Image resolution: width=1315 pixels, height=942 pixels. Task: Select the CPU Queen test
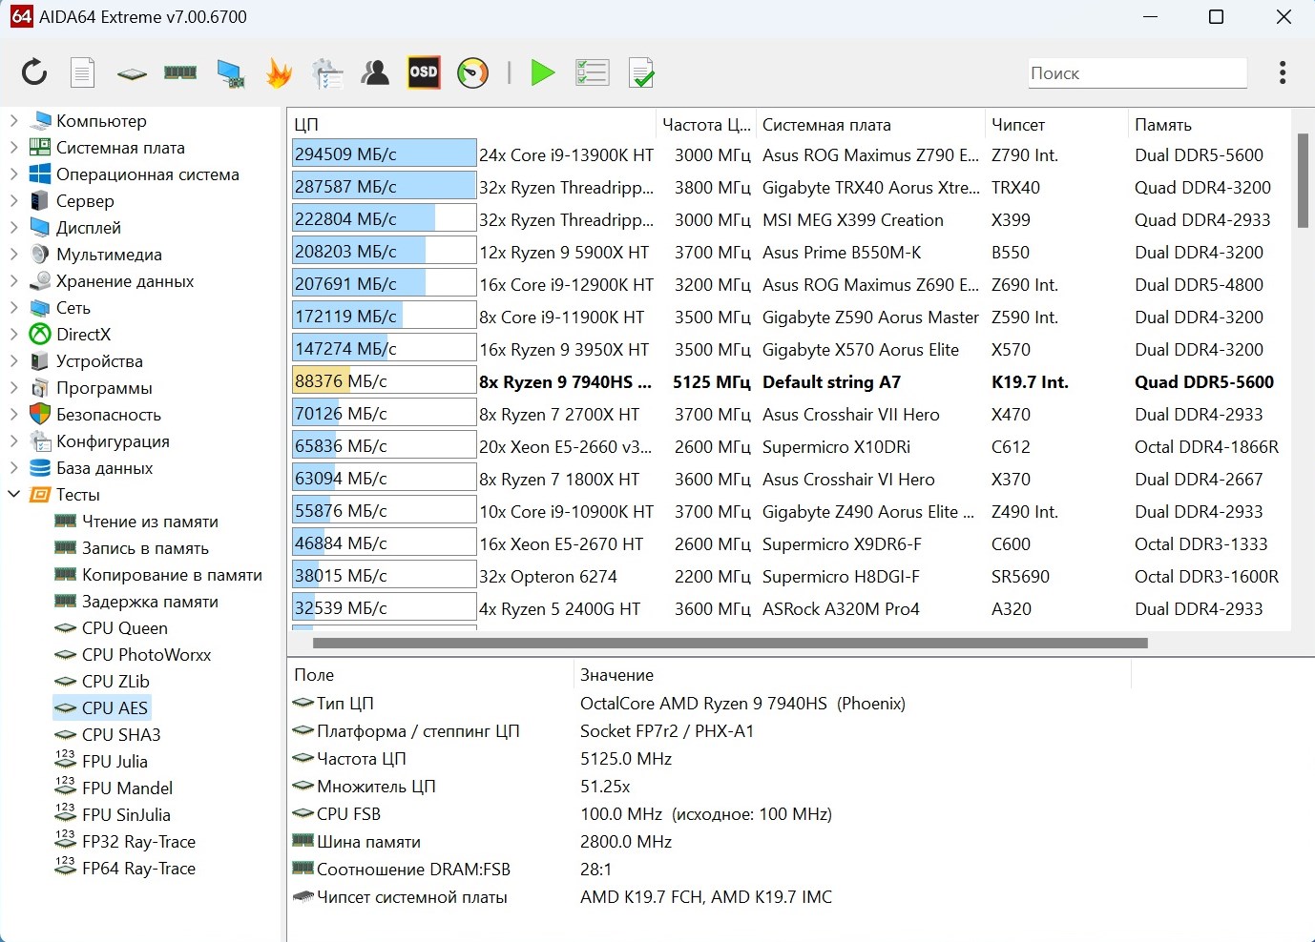[124, 628]
